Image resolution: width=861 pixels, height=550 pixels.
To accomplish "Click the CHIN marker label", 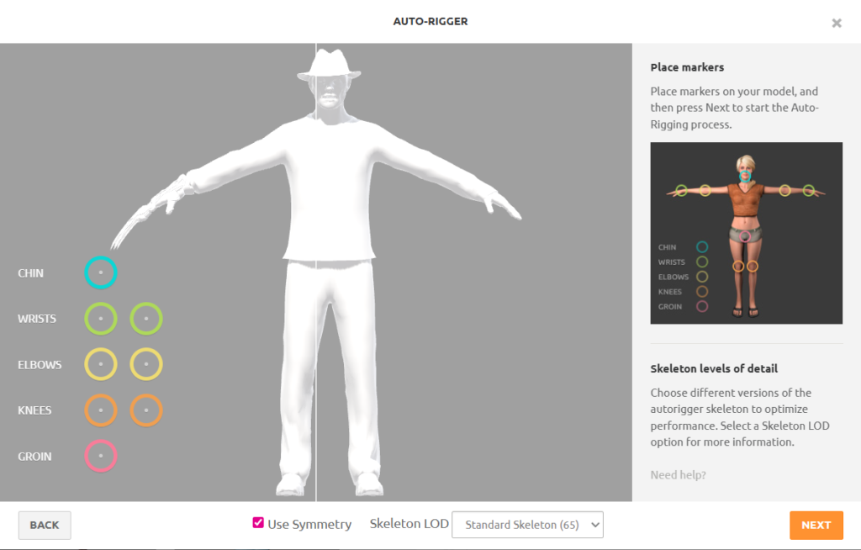I will (31, 273).
